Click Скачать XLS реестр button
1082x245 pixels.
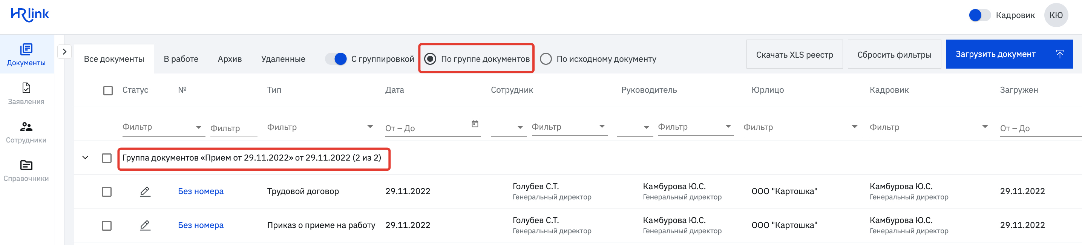[x=794, y=54]
